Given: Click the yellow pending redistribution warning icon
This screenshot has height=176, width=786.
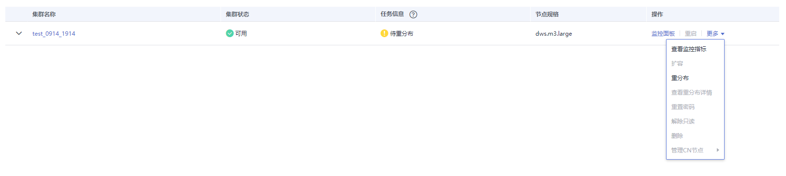Looking at the screenshot, I should (384, 33).
